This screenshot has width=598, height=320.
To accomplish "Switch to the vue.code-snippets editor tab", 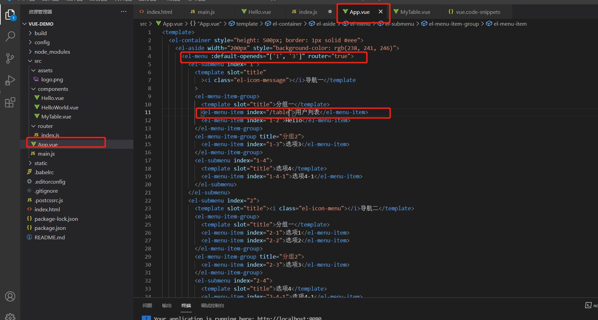I will [478, 12].
